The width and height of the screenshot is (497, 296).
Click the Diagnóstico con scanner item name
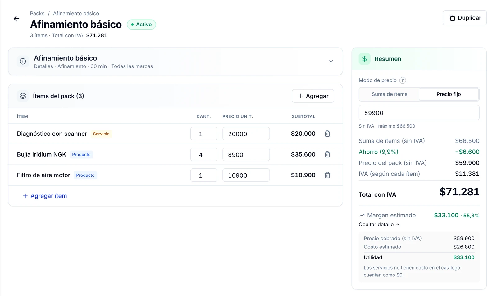[52, 134]
